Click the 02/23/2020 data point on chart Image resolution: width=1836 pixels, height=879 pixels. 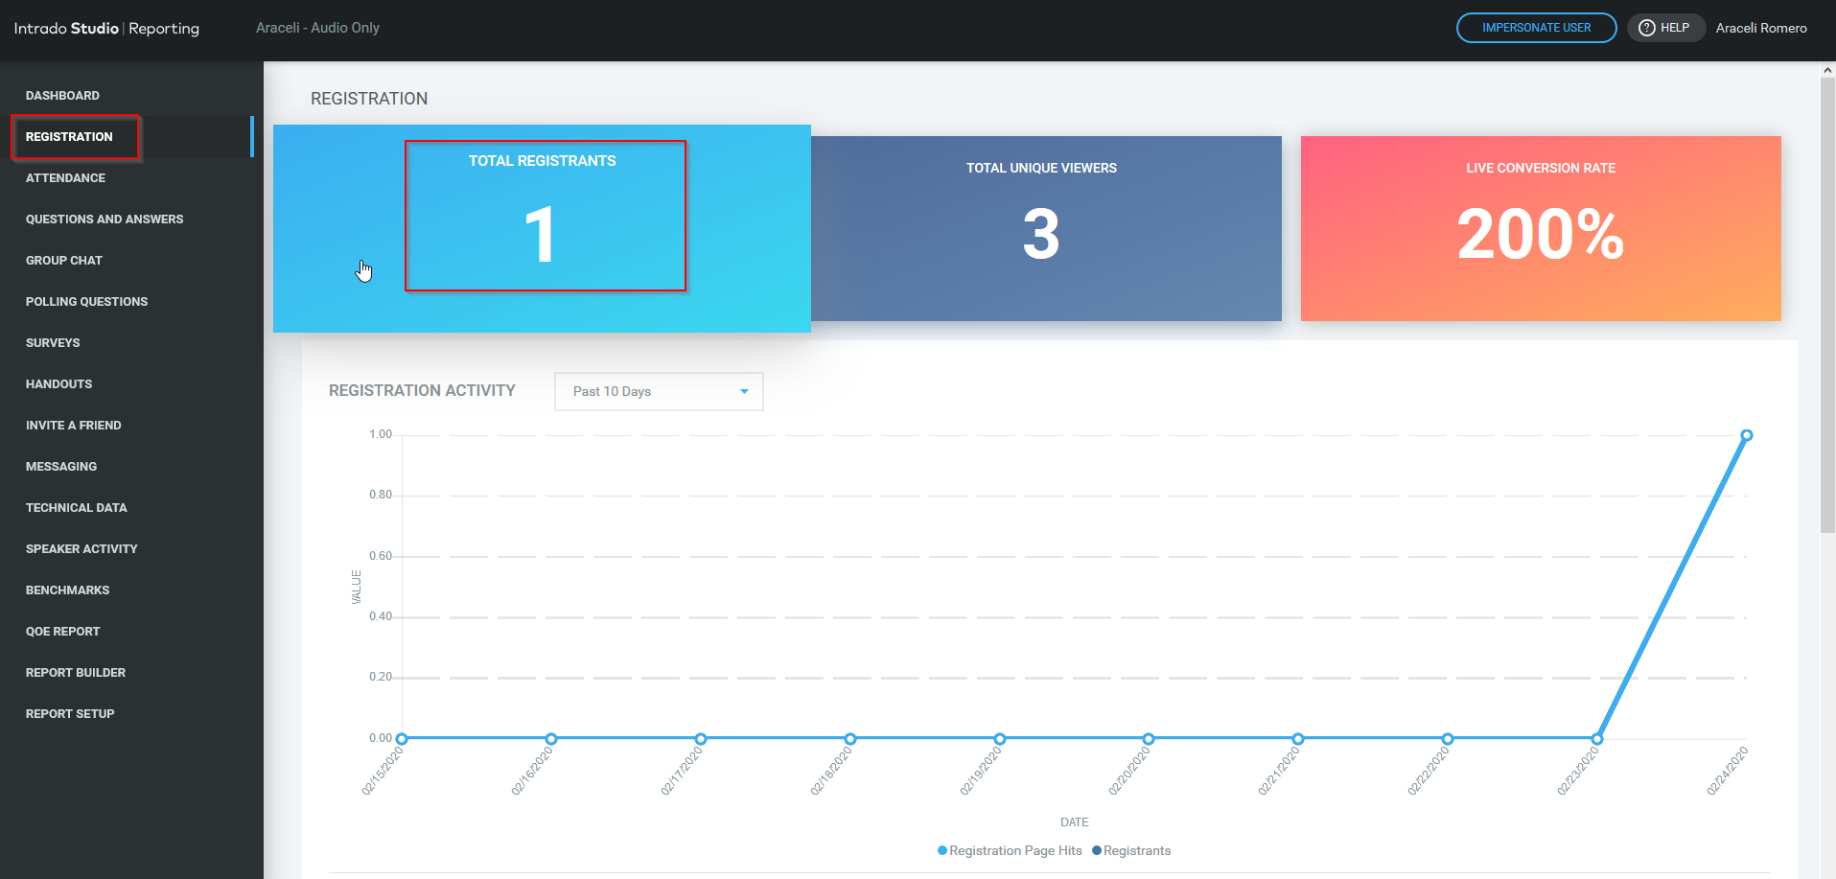[x=1597, y=739]
